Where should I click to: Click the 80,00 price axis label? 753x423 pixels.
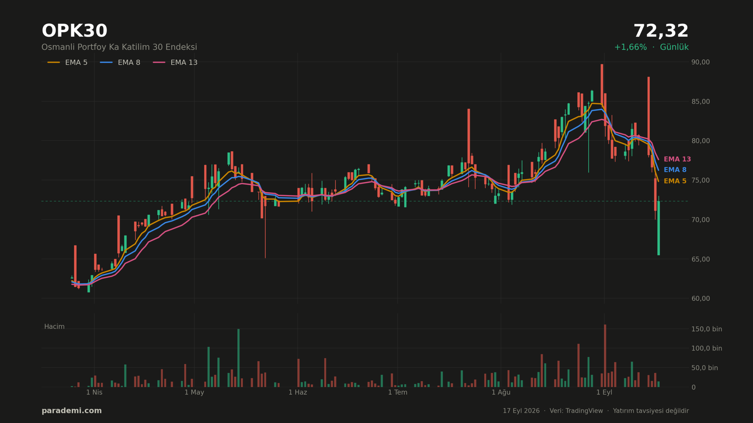700,141
